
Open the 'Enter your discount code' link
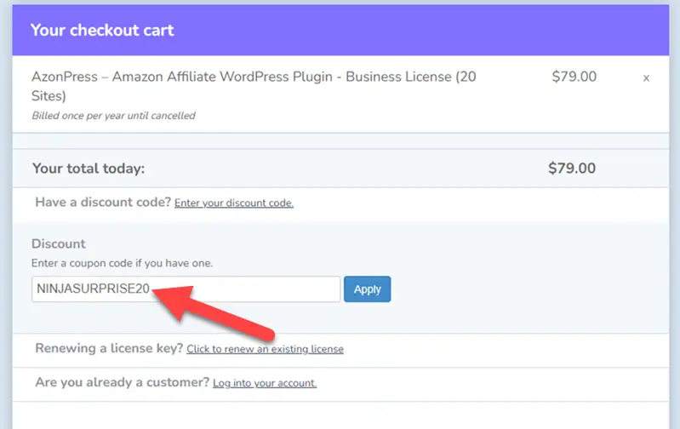[234, 203]
